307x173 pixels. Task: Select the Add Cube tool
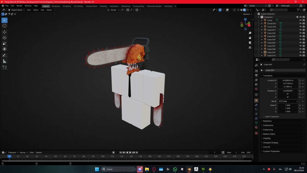(4, 67)
